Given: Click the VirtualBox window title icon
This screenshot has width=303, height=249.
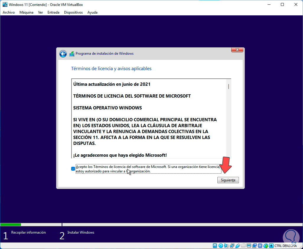Looking at the screenshot, I should pos(5,4).
